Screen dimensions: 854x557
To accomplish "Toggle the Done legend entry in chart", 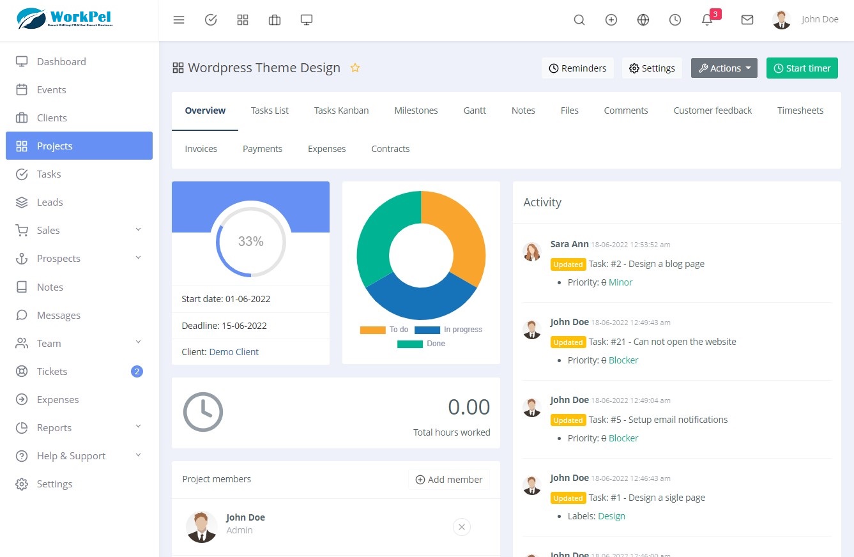I will coord(421,344).
